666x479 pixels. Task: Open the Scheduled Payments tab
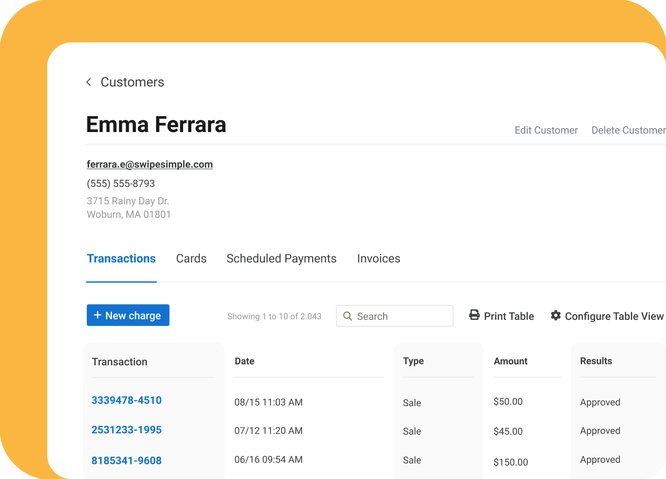(x=281, y=259)
